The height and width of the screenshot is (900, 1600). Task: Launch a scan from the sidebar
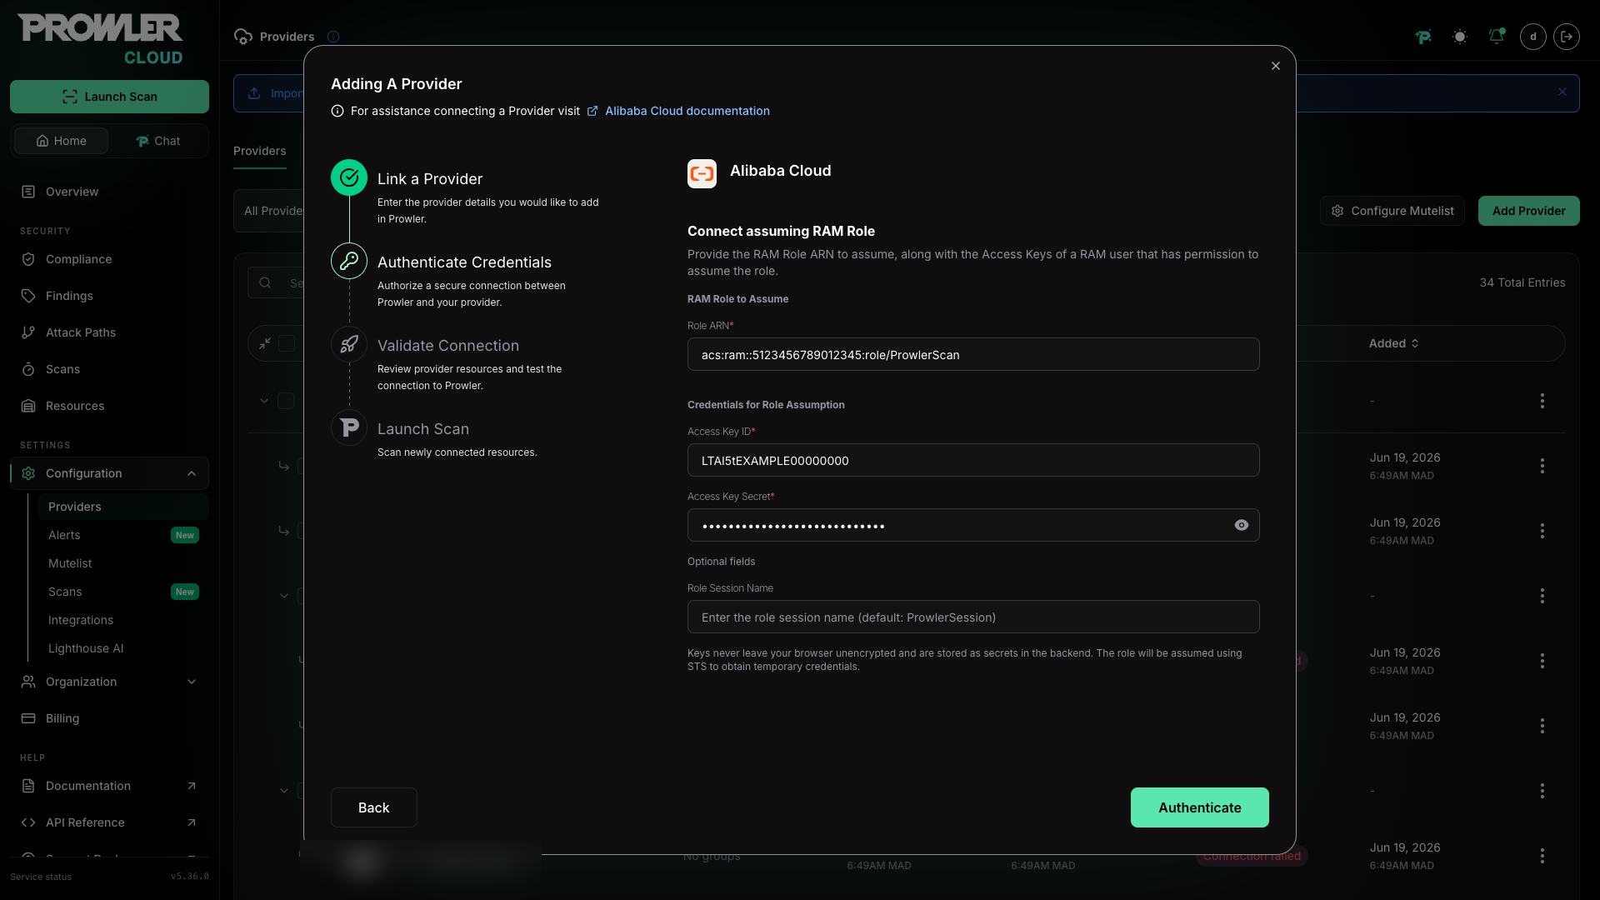(x=109, y=97)
